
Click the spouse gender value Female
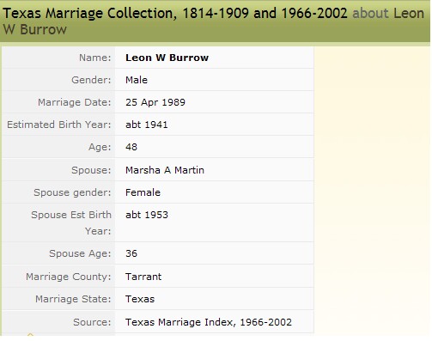[143, 192]
